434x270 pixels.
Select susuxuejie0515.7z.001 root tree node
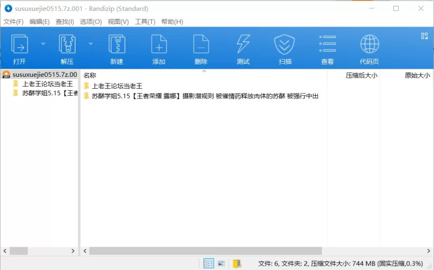[x=40, y=75]
